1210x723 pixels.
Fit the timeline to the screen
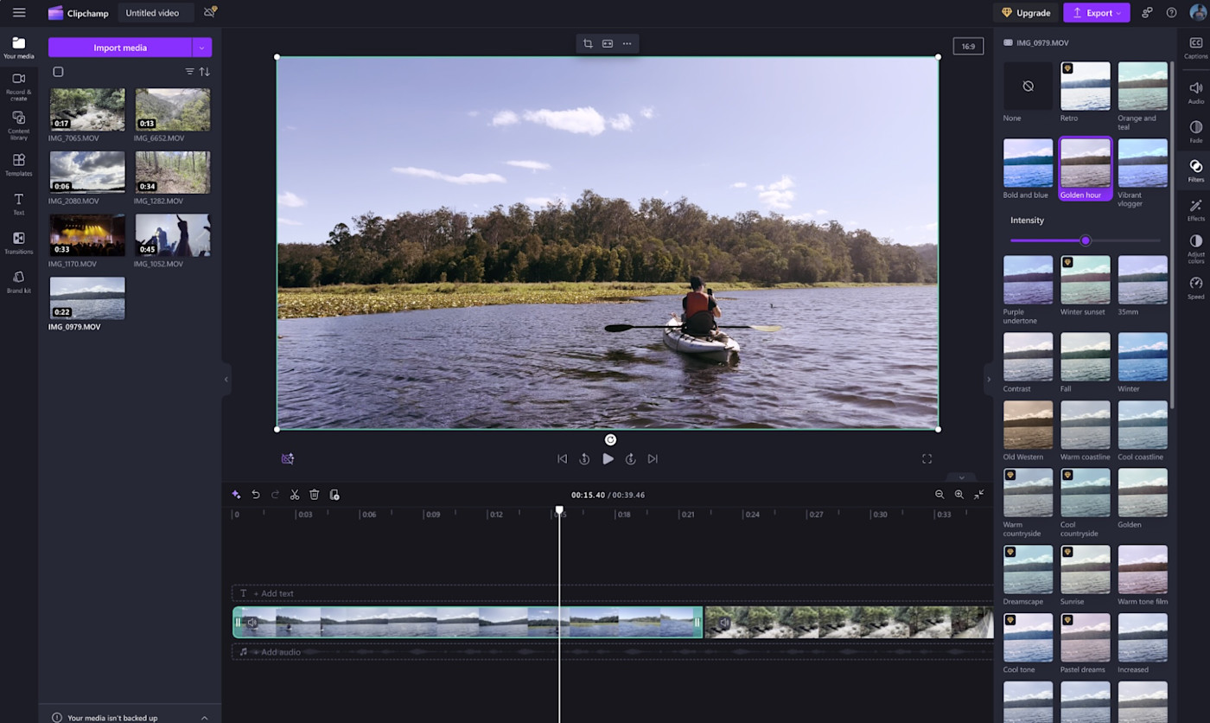point(978,495)
